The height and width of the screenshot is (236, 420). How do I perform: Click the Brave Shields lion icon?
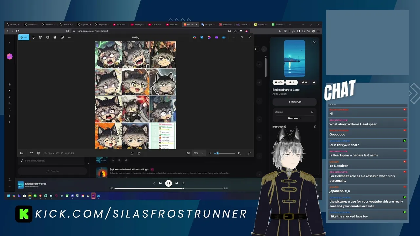(241, 31)
